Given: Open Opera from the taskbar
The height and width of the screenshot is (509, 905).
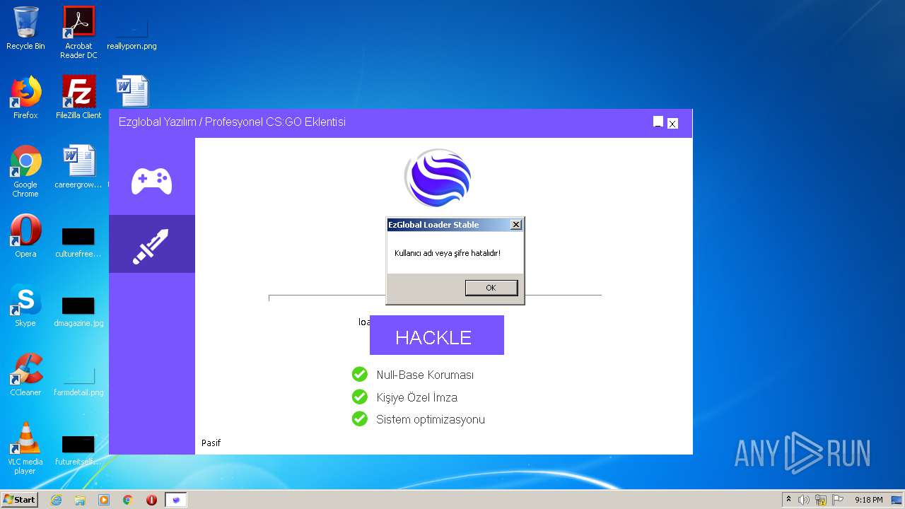Looking at the screenshot, I should point(151,500).
